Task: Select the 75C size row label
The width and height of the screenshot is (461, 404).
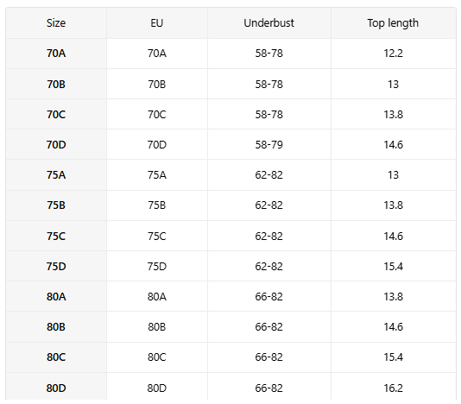Action: [x=56, y=237]
